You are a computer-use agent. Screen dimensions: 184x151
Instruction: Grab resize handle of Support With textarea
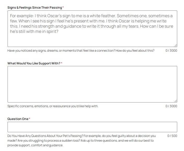176,101
